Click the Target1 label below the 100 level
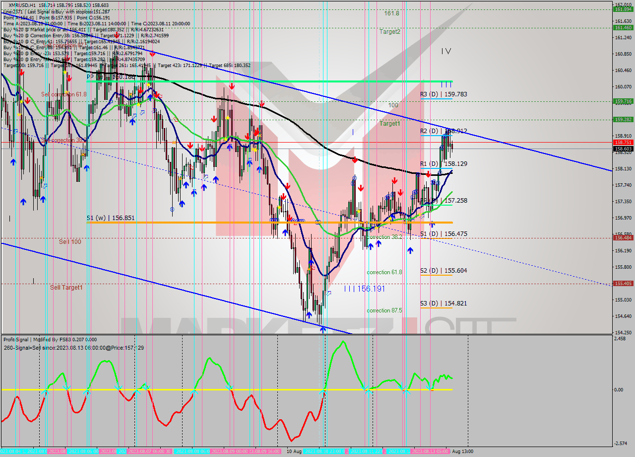635x457 pixels. click(390, 124)
